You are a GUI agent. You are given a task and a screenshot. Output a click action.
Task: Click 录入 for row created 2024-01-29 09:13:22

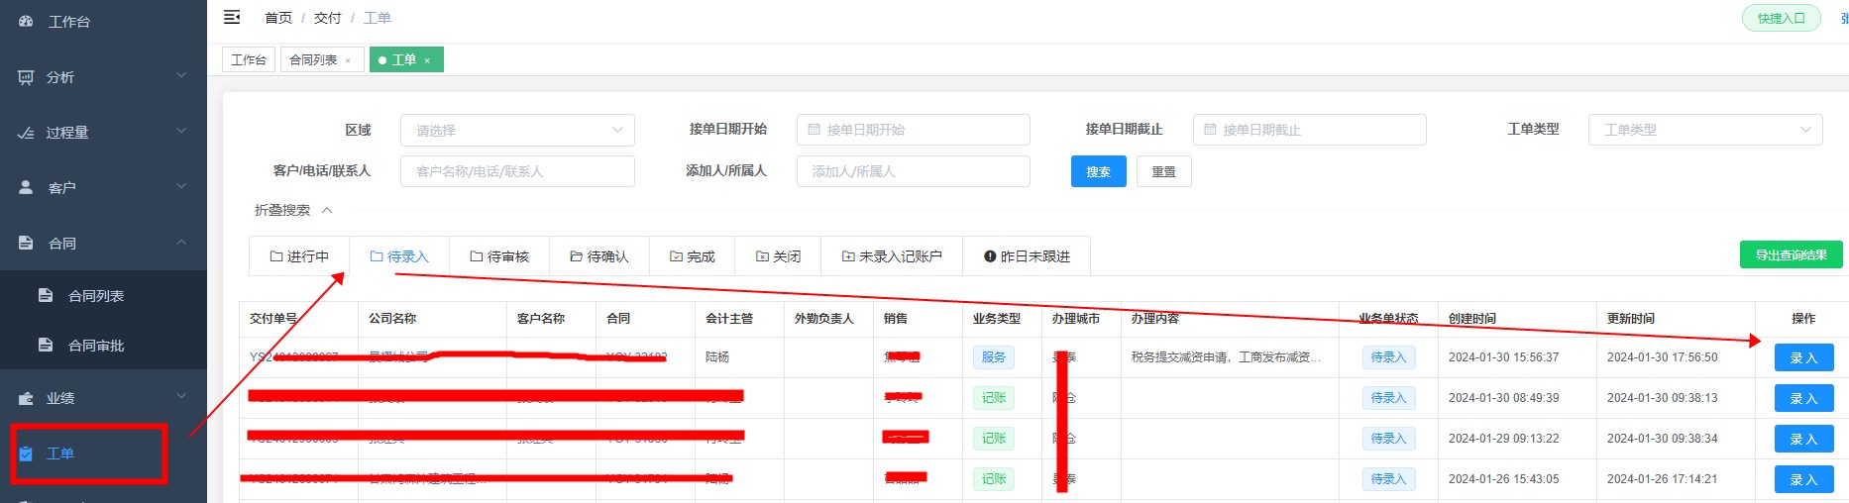pos(1803,439)
